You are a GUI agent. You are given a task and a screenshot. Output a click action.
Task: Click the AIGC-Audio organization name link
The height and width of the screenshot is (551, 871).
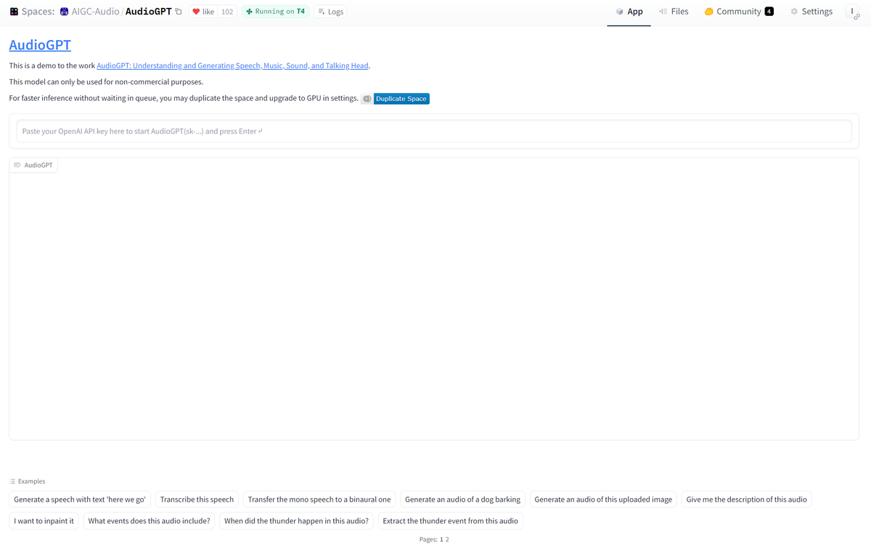[x=95, y=12]
